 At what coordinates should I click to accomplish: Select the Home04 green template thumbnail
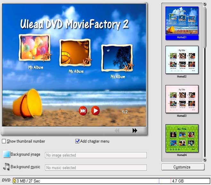tap(182, 138)
